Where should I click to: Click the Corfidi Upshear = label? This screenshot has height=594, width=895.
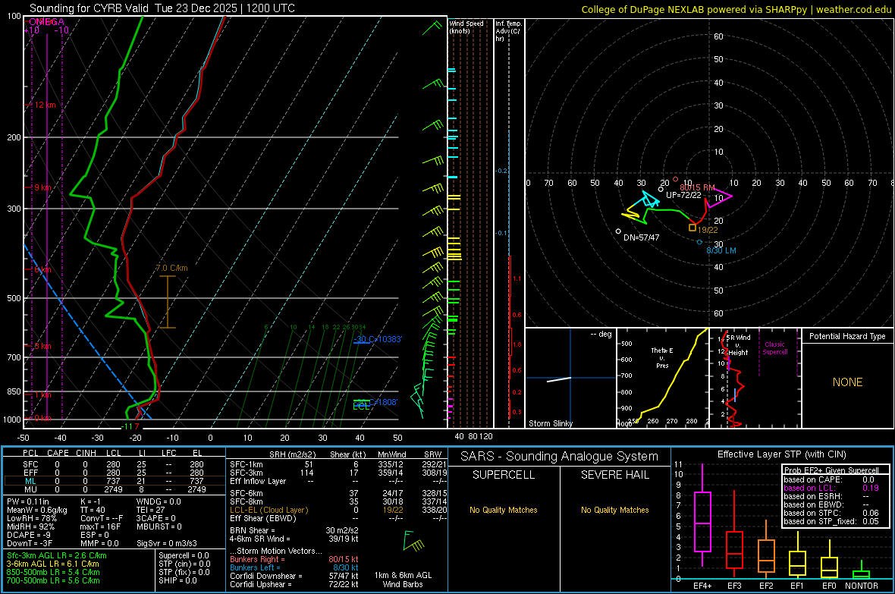[x=260, y=584]
